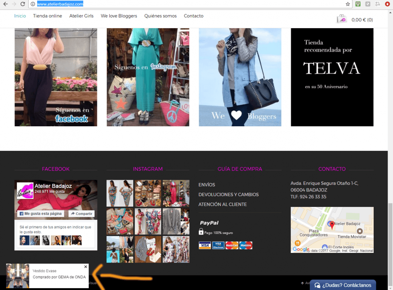Click the Visa card payment logo
This screenshot has width=393, height=290.
(x=205, y=245)
